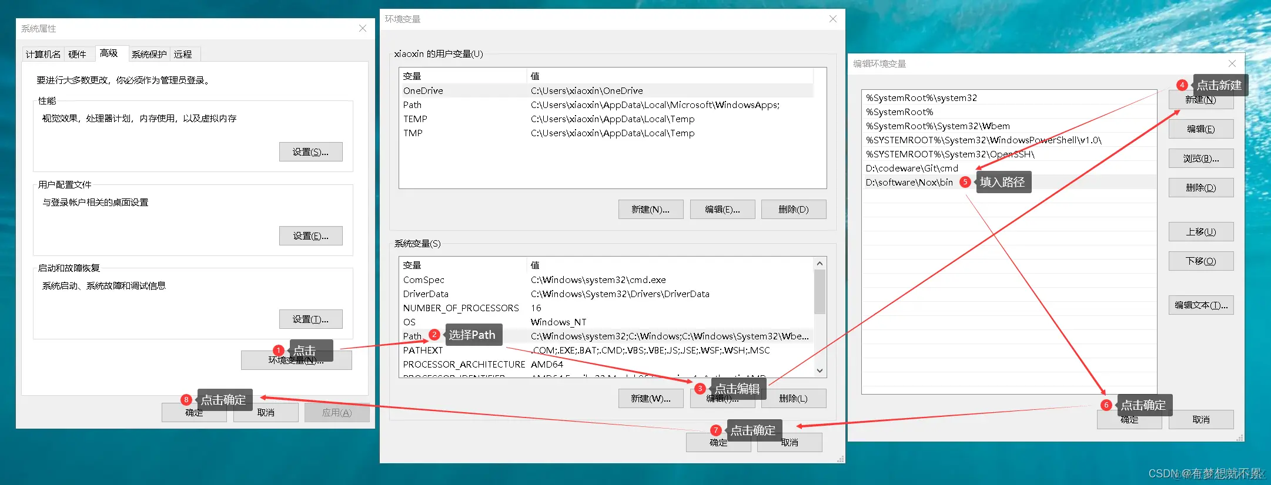The width and height of the screenshot is (1271, 485).
Task: Select PROCESSOR_ARCHITECTURE system variable row
Action: (x=606, y=364)
